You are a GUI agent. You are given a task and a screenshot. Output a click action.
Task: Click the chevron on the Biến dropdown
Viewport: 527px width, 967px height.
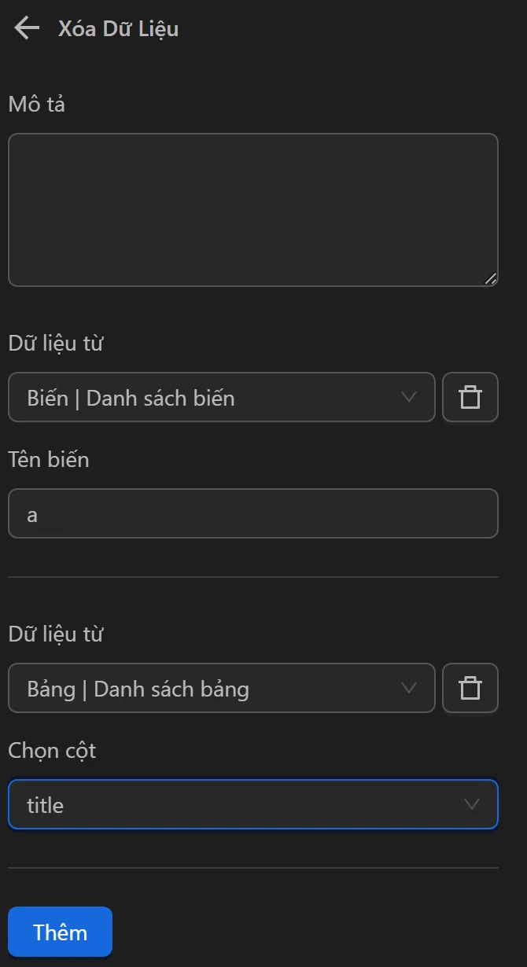408,397
